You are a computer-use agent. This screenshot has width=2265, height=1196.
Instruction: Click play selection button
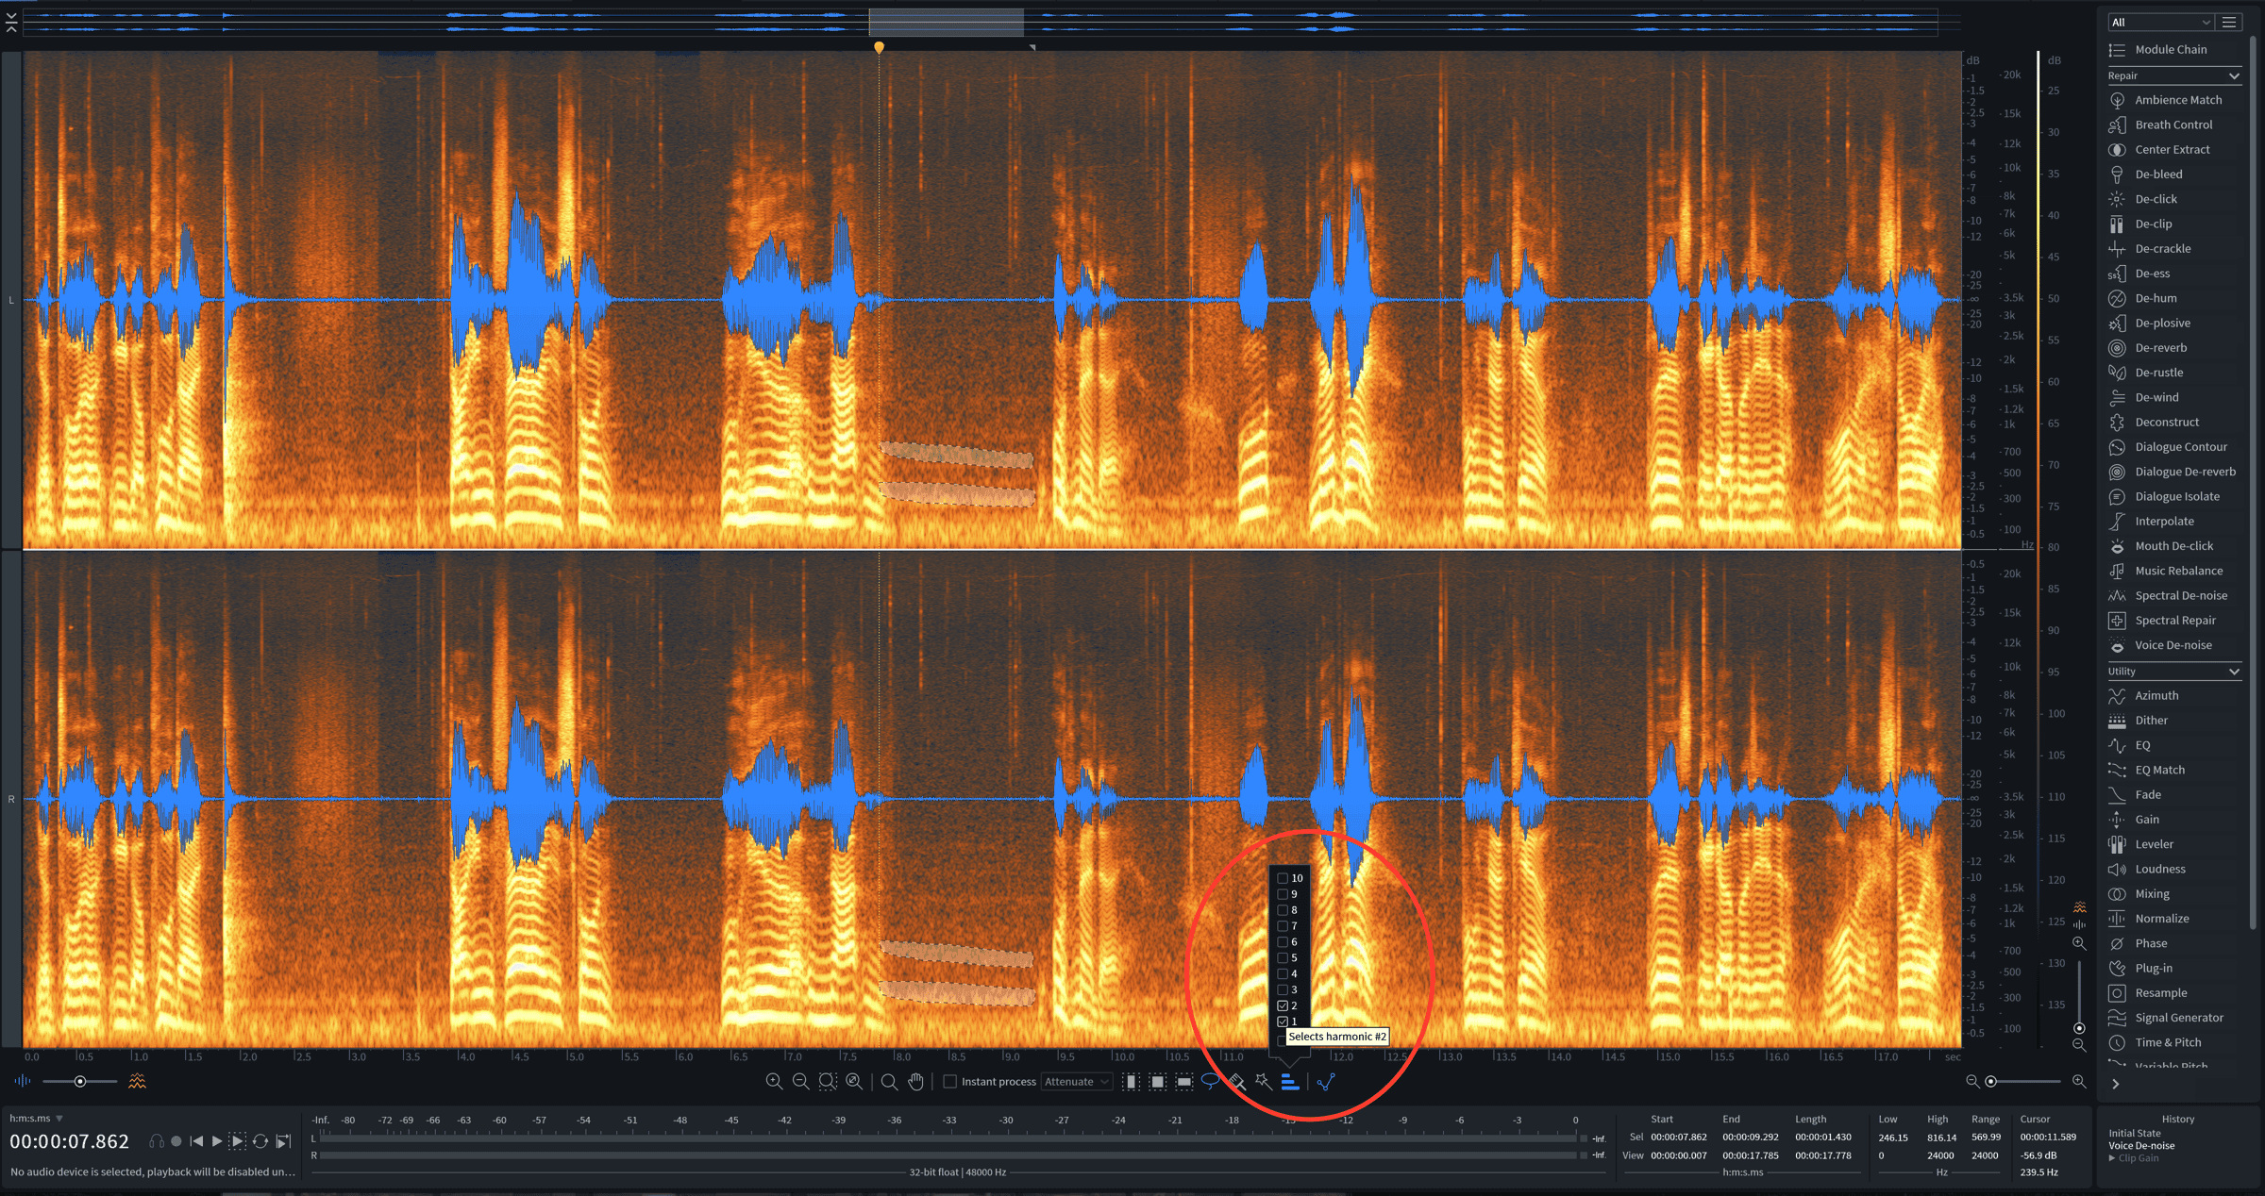point(237,1141)
